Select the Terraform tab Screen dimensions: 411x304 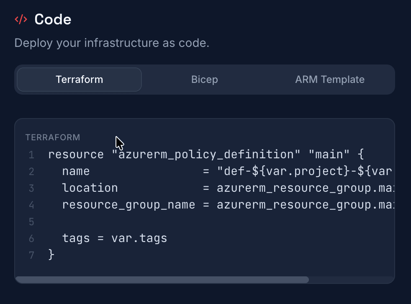79,79
